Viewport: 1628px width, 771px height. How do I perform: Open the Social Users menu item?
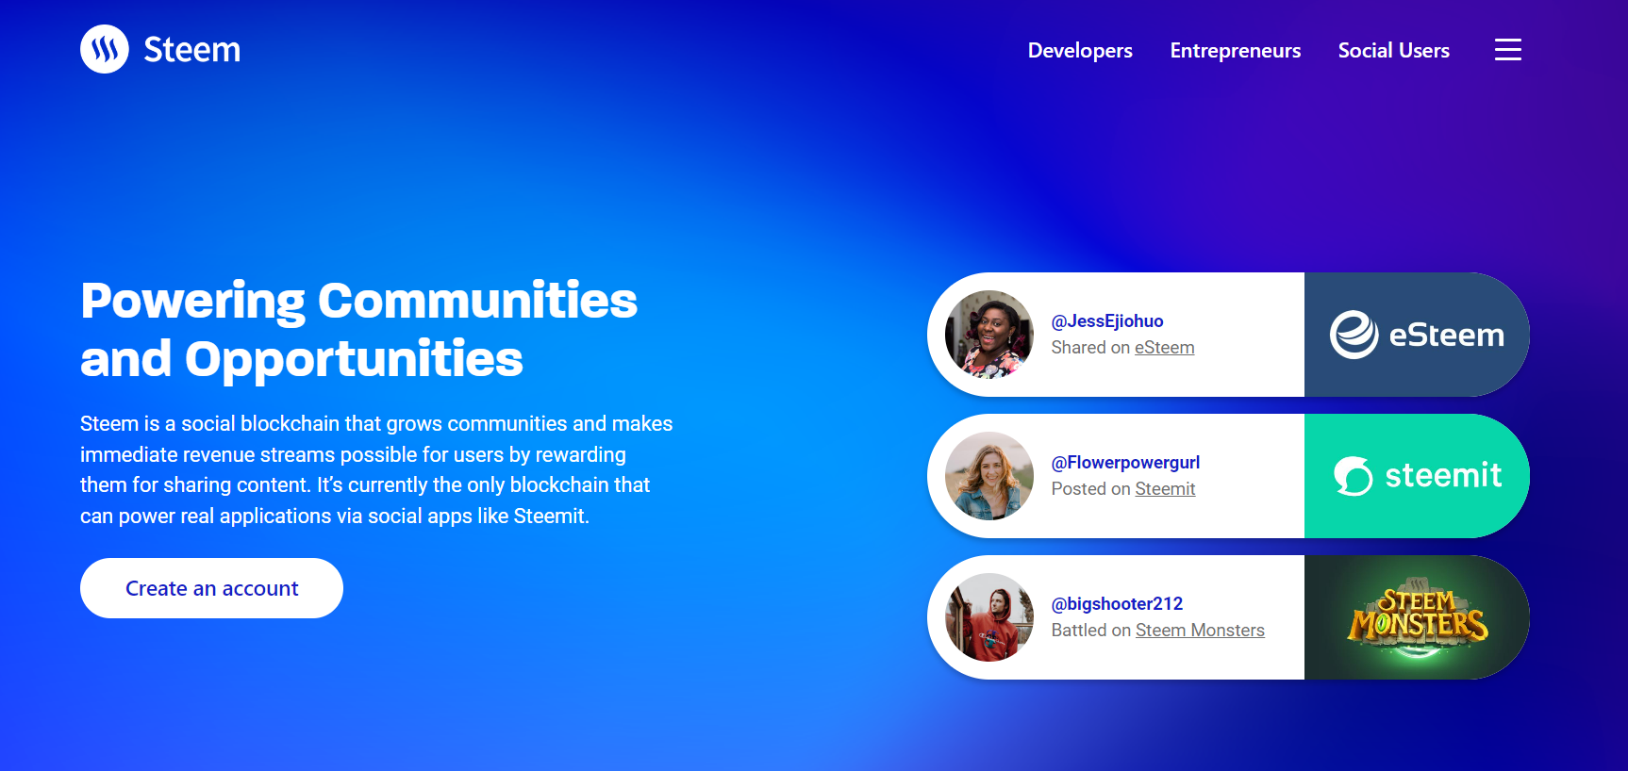coord(1394,51)
